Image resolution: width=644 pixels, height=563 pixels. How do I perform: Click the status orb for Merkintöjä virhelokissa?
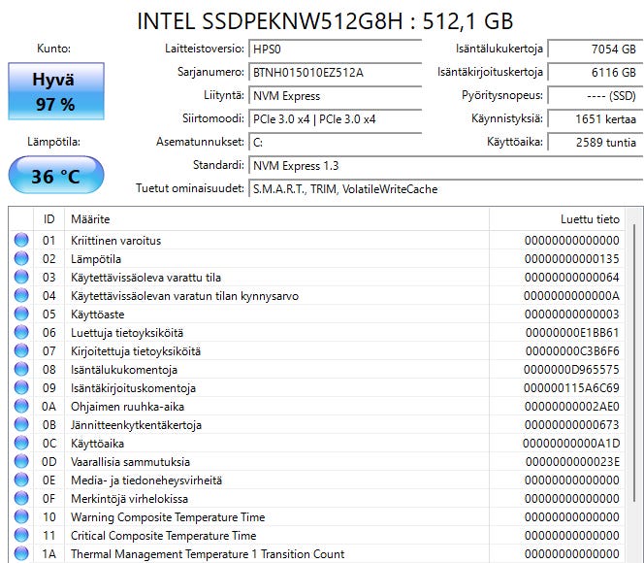(x=21, y=499)
